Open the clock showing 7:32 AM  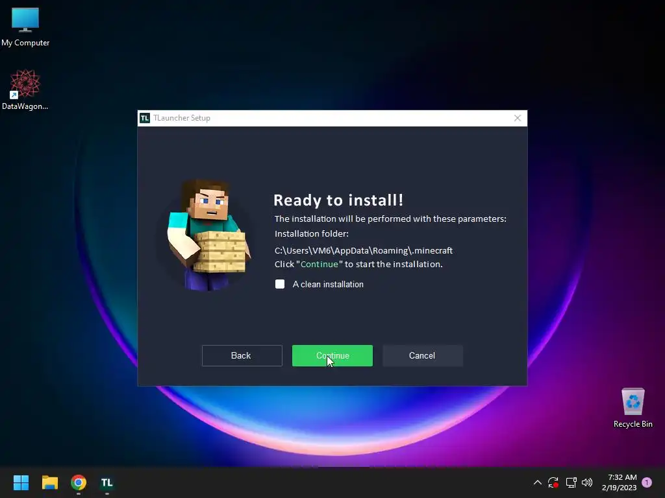[619, 482]
